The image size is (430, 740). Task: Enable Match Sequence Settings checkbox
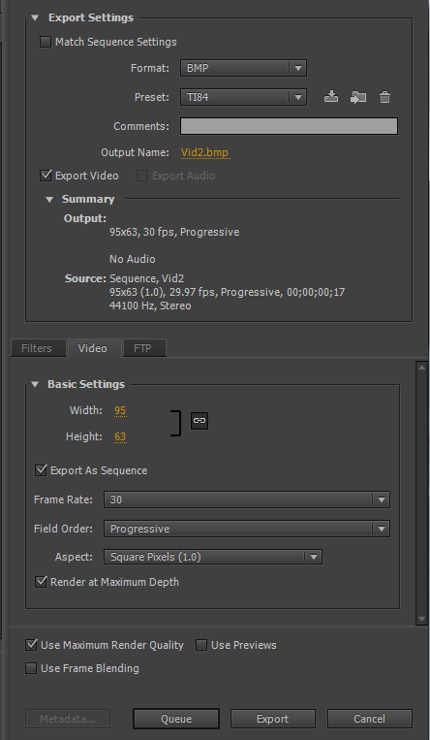[x=46, y=42]
